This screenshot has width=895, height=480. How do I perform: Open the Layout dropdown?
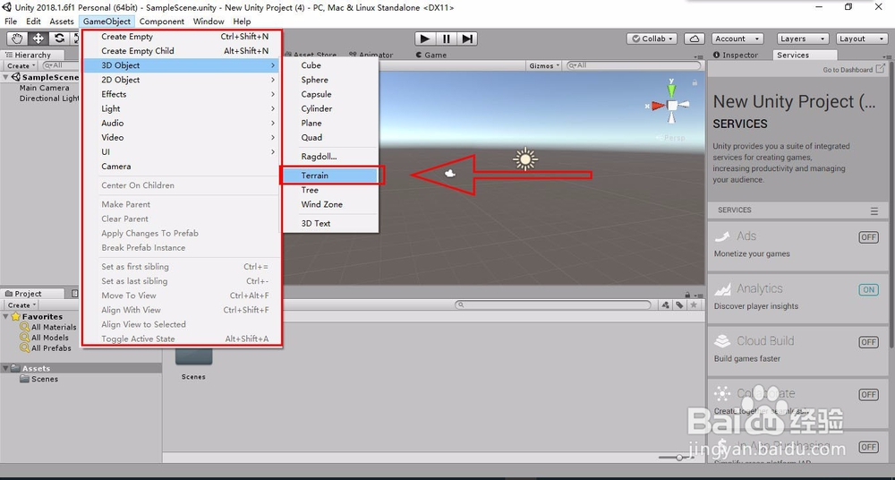pos(861,39)
